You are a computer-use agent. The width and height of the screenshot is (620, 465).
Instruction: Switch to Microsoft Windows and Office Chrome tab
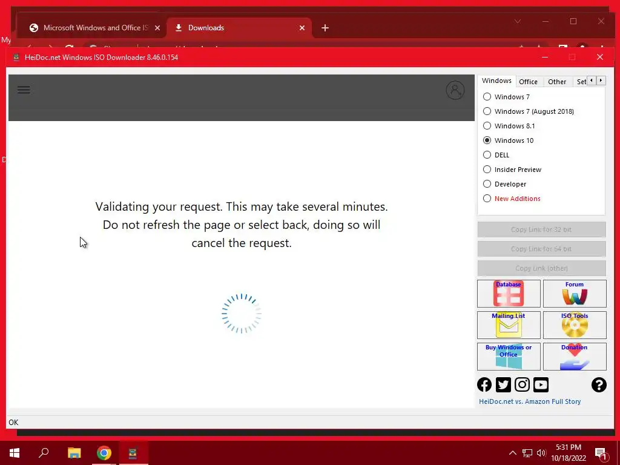point(91,28)
